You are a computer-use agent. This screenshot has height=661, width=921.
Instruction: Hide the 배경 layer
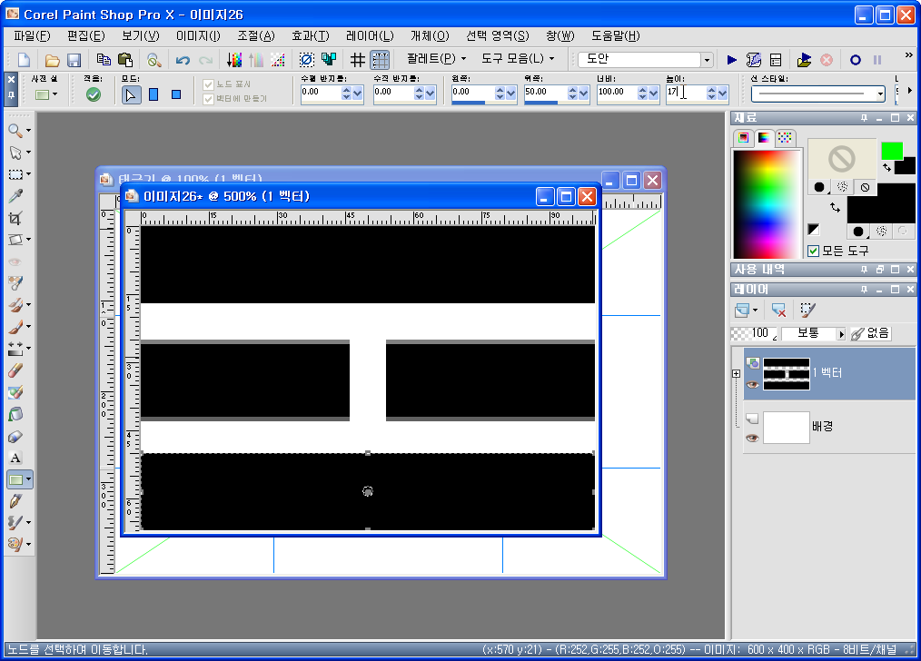click(752, 439)
